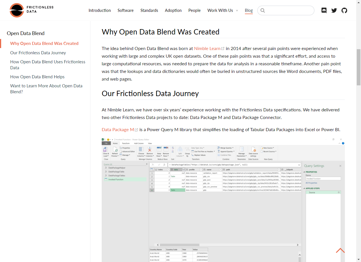Screen dimensions: 361x262
Task: Click the main heading Why Open Data Blend Was Created
Action: [160, 32]
